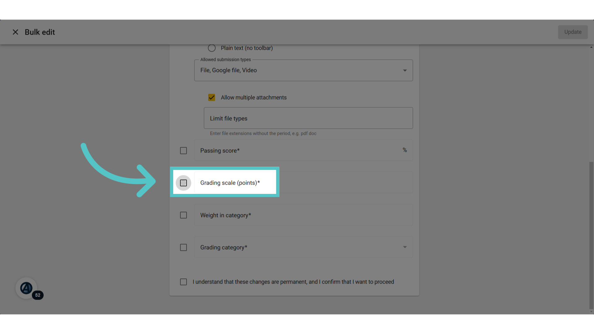594x334 pixels.
Task: Click the Grading scale (points) field
Action: pyautogui.click(x=303, y=182)
